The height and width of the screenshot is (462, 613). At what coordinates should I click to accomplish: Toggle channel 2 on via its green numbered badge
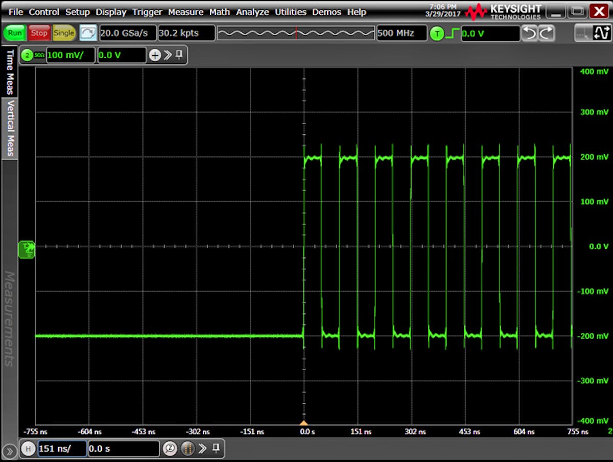pos(28,55)
